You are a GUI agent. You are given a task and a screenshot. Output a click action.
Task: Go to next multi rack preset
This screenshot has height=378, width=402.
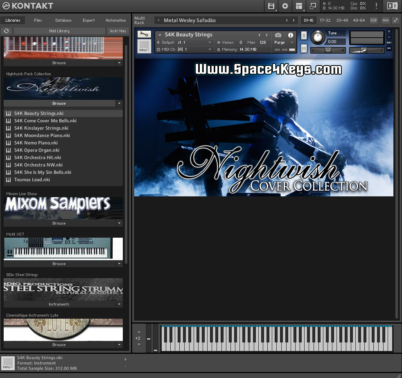[294, 20]
